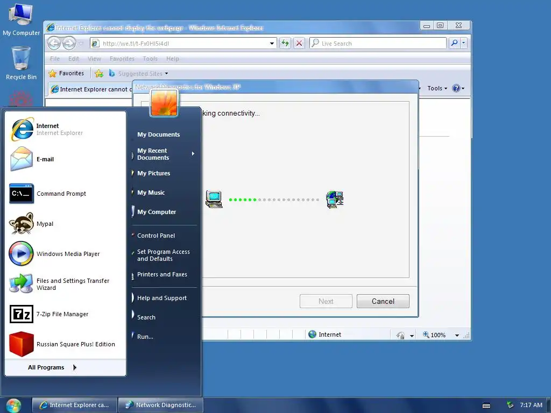This screenshot has width=551, height=413.
Task: Click the IE Back arrow button
Action: pos(54,43)
